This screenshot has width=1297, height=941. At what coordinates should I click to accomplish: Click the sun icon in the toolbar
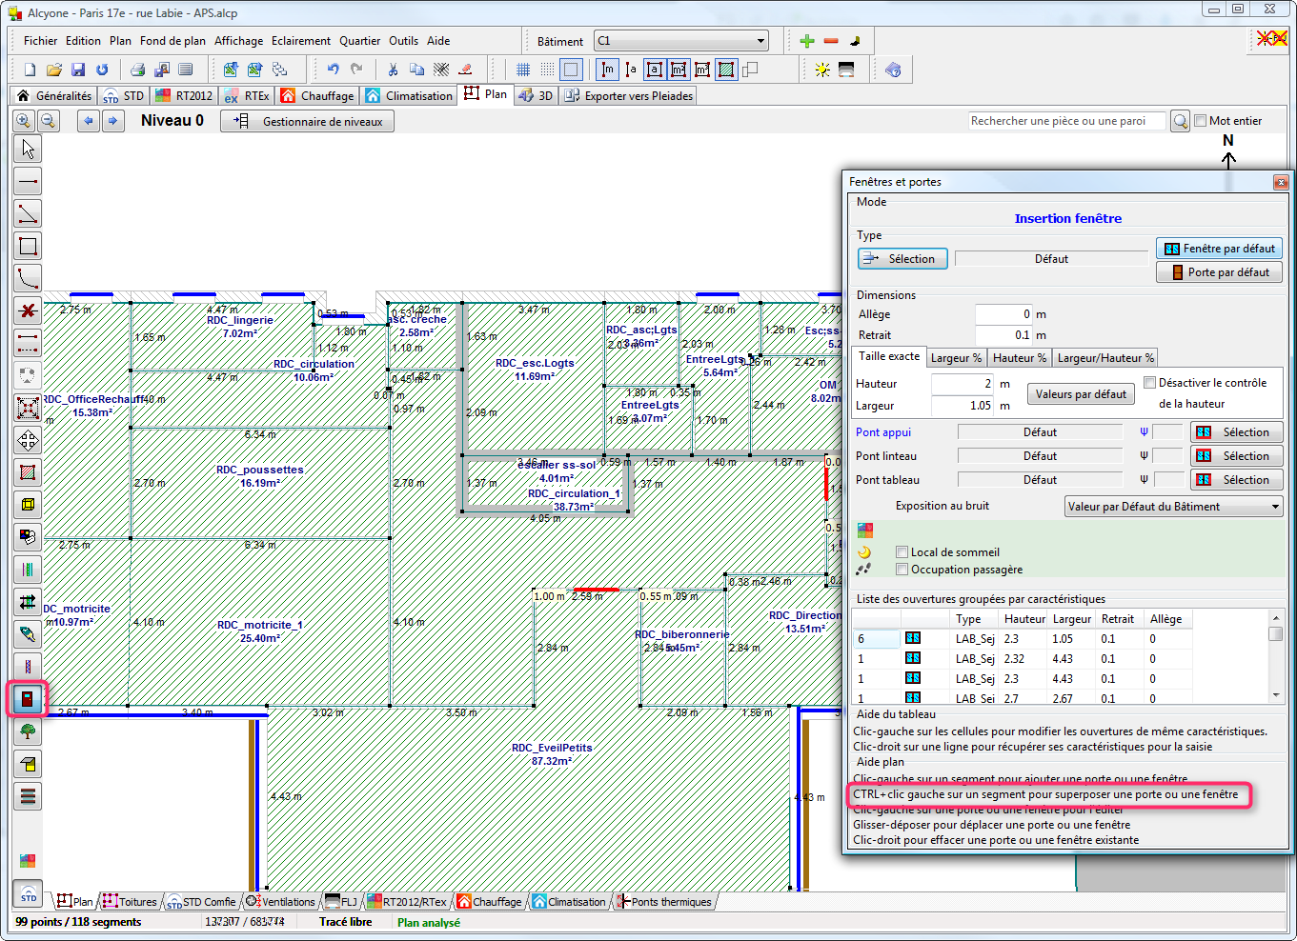(821, 70)
